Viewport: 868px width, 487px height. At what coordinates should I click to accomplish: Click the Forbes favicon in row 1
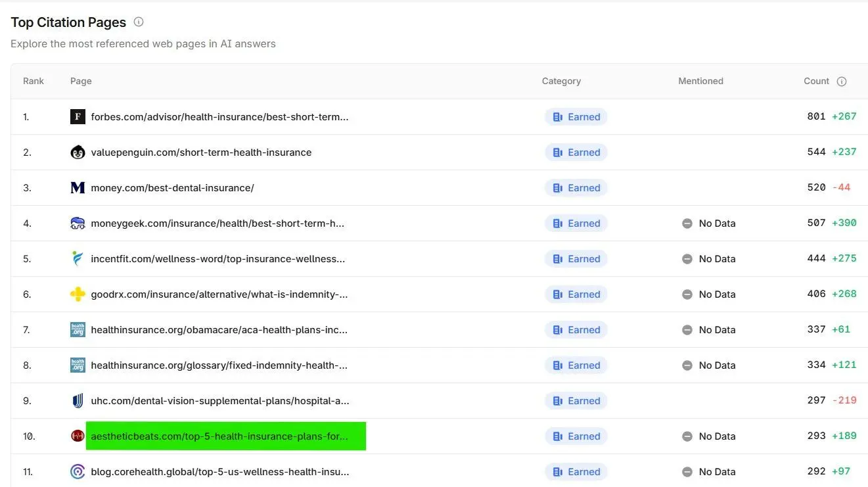pos(78,117)
